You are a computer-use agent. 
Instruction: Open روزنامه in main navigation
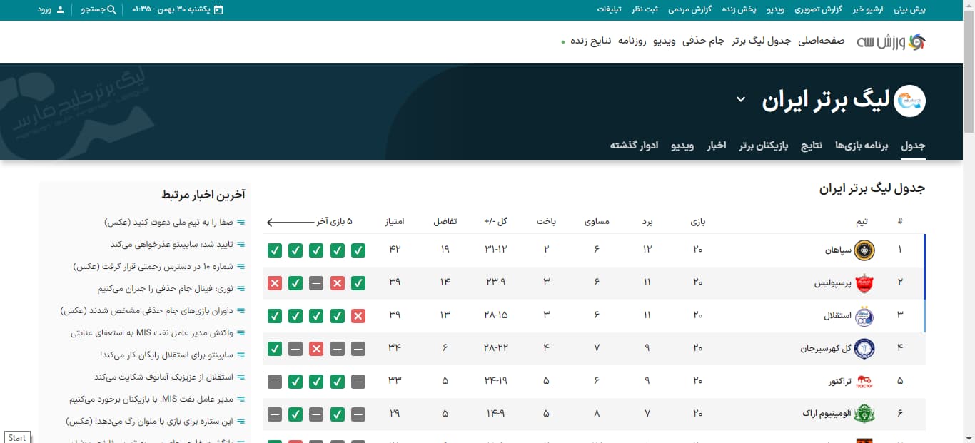632,41
